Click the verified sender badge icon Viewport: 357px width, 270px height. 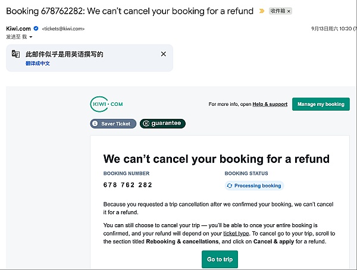(x=36, y=29)
